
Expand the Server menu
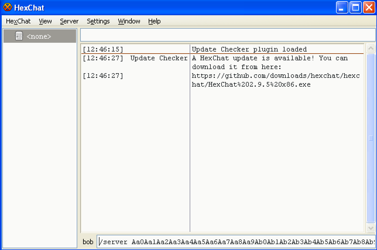pyautogui.click(x=69, y=21)
